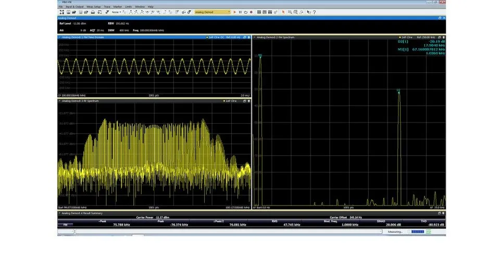This screenshot has height=266, width=500.
Task: Open the Trace menu
Action: click(x=107, y=7)
